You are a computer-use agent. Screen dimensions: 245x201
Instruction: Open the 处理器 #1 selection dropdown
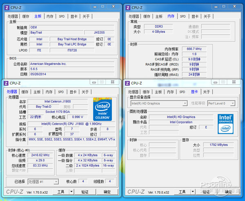(x=45, y=181)
